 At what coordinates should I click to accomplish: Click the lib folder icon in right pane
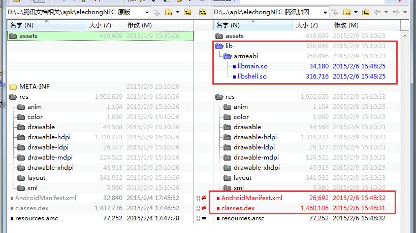coord(219,46)
